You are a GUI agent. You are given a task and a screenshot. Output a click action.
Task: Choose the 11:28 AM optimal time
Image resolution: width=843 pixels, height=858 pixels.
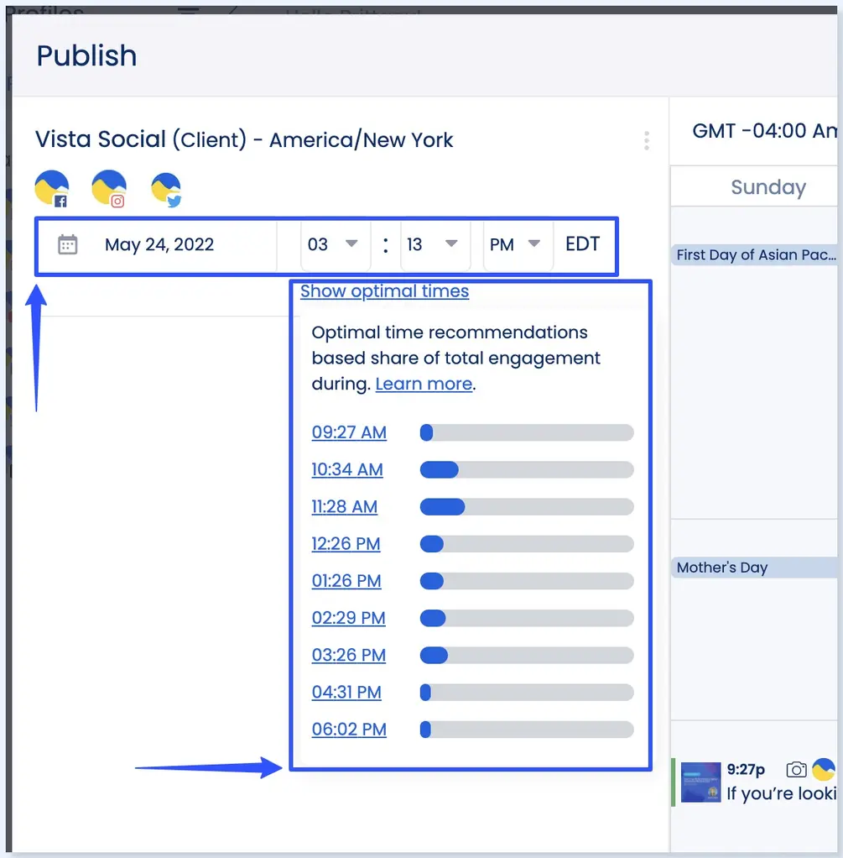pyautogui.click(x=345, y=506)
